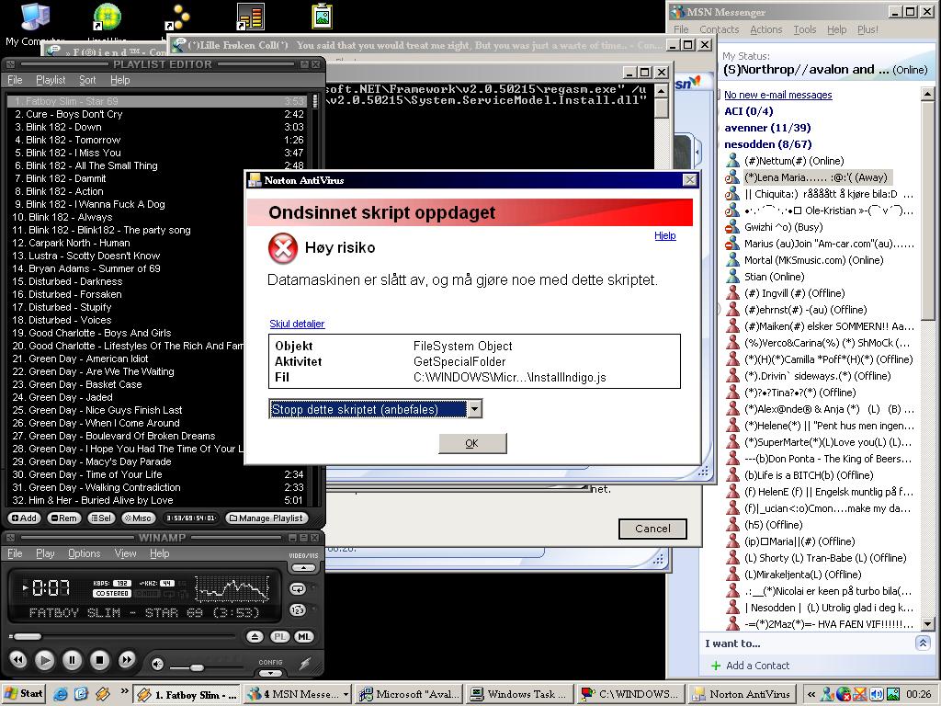Viewport: 941px width, 706px height.
Task: Click the Manage Playlist button
Action: point(266,518)
